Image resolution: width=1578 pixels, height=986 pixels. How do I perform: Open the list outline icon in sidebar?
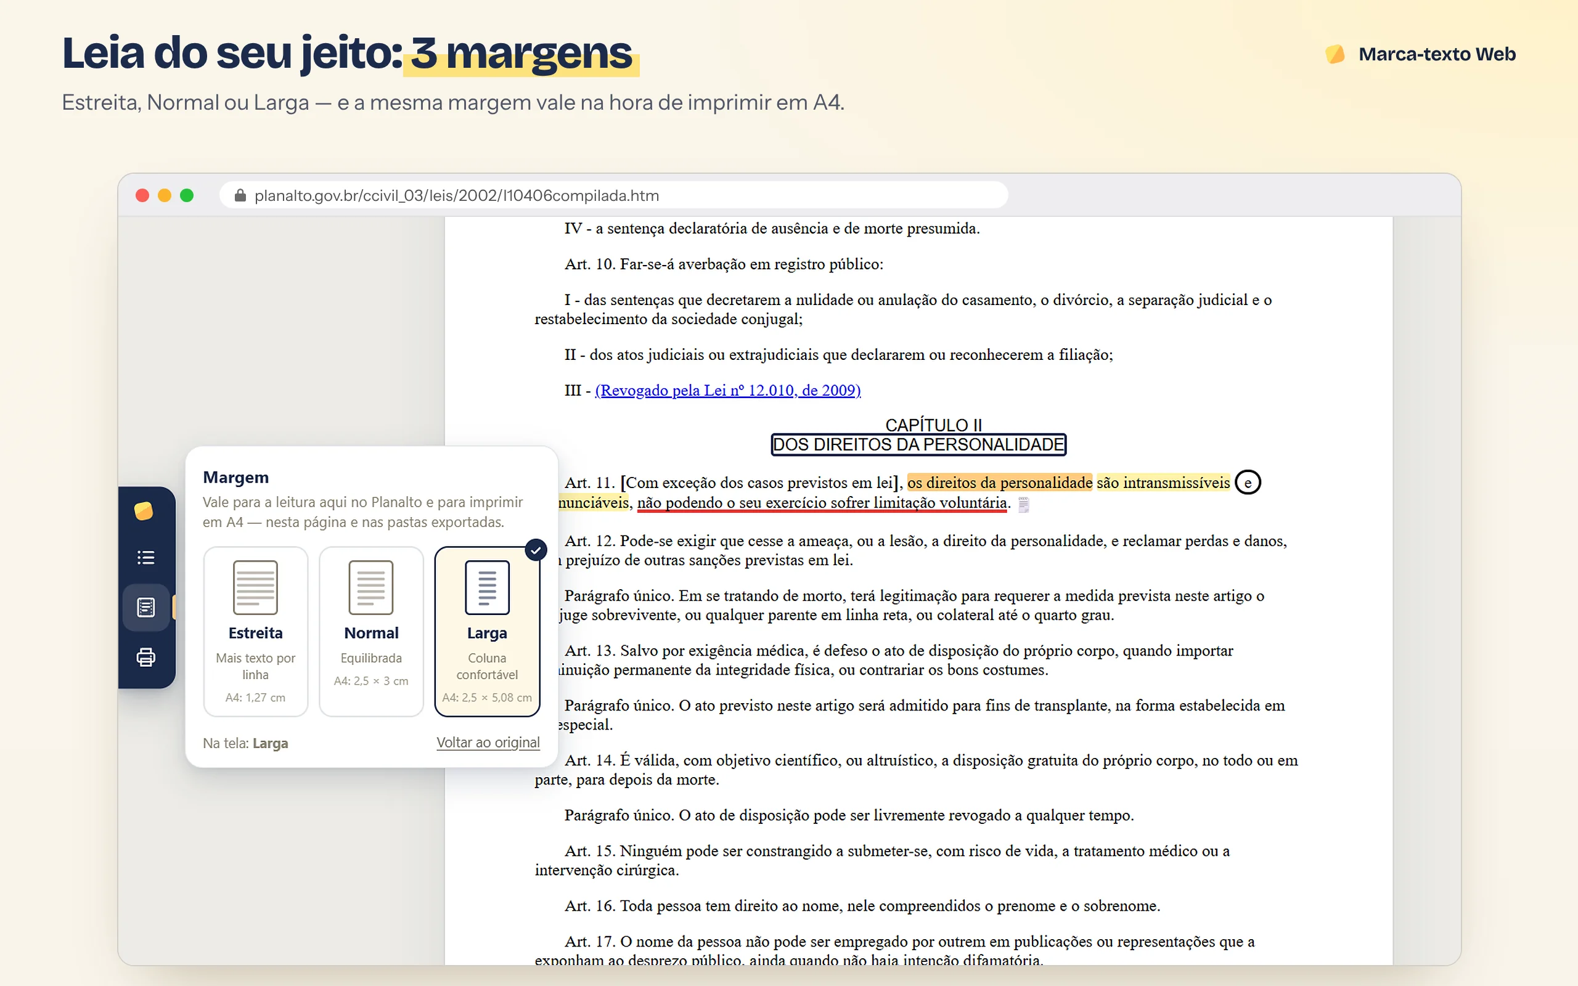(145, 558)
